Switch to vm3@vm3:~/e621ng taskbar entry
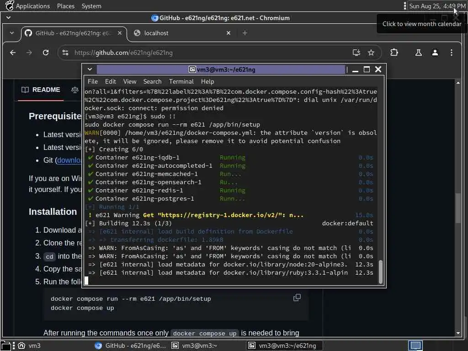Image resolution: width=468 pixels, height=351 pixels. coord(285,346)
